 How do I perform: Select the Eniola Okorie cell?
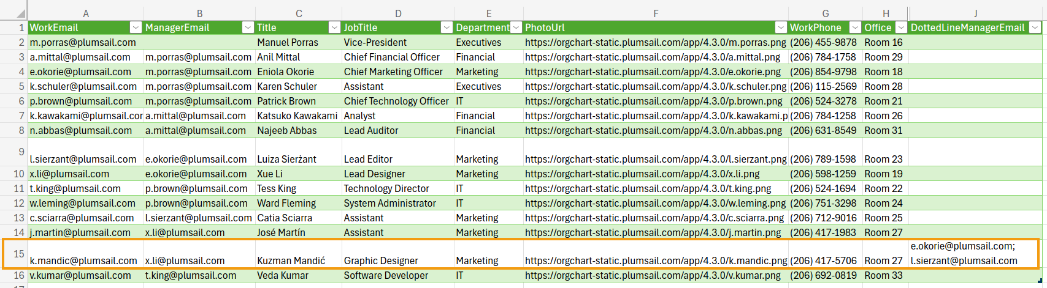pyautogui.click(x=298, y=72)
